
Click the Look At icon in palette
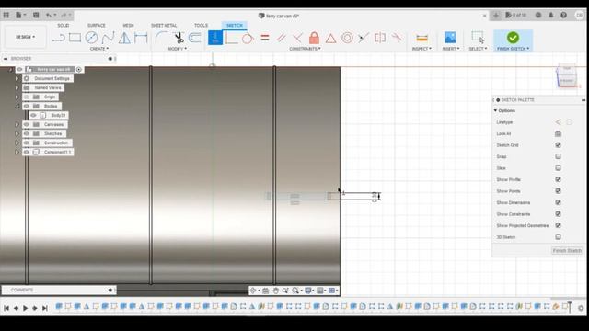559,133
